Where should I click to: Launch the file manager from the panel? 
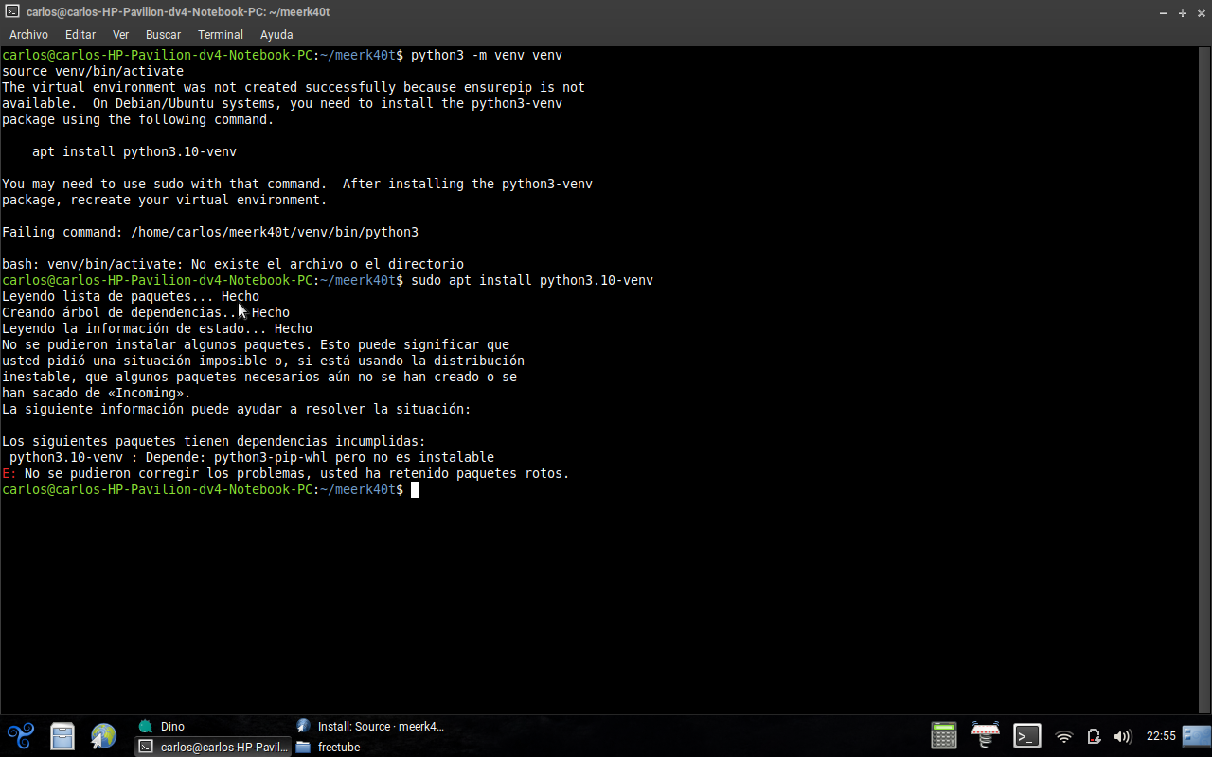pos(62,736)
